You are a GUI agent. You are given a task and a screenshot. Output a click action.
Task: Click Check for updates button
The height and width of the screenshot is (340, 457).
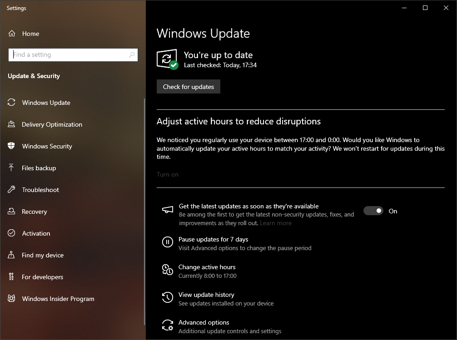(188, 87)
